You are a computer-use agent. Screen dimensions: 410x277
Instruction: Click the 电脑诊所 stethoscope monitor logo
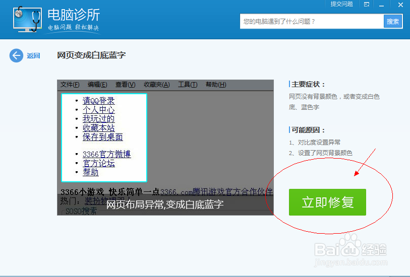coord(27,19)
